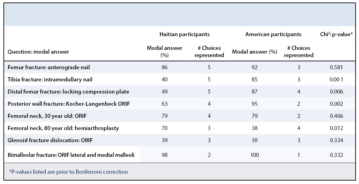Click 'Femoral neck, 80 year old: hemiarthroplasty' label
This screenshot has height=184, width=359.
pos(63,128)
